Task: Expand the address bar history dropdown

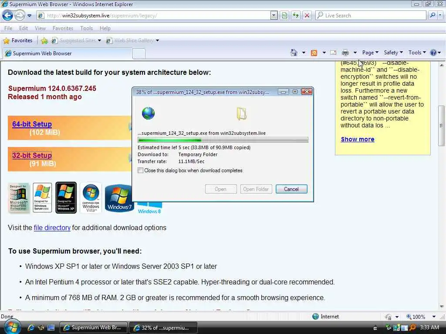Action: pyautogui.click(x=274, y=16)
